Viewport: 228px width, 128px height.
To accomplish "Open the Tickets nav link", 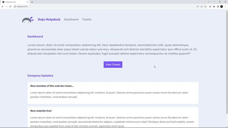I will [x=87, y=20].
